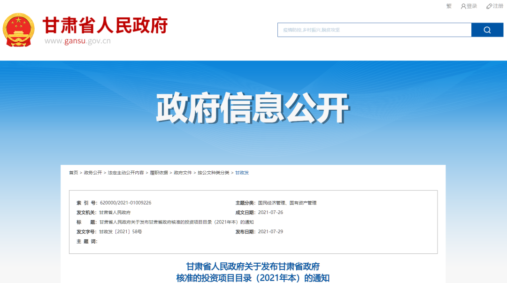
Task: Switch to traditional Chinese with 繁
Action: click(449, 6)
